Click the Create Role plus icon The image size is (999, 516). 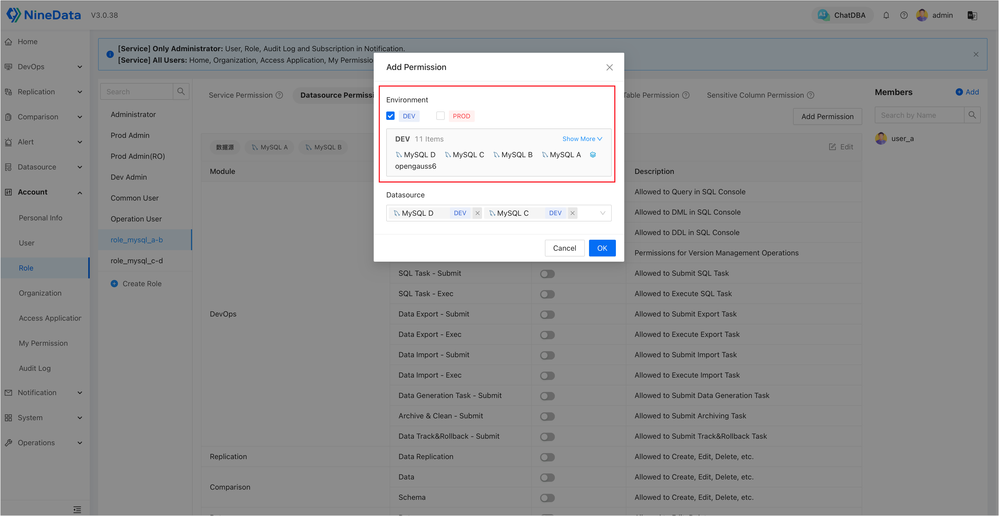tap(114, 284)
